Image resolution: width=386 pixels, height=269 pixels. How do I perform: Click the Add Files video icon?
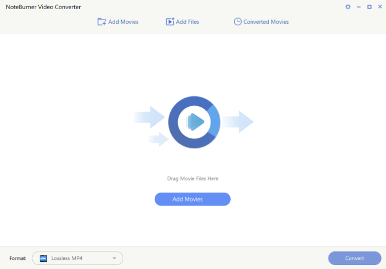[170, 22]
